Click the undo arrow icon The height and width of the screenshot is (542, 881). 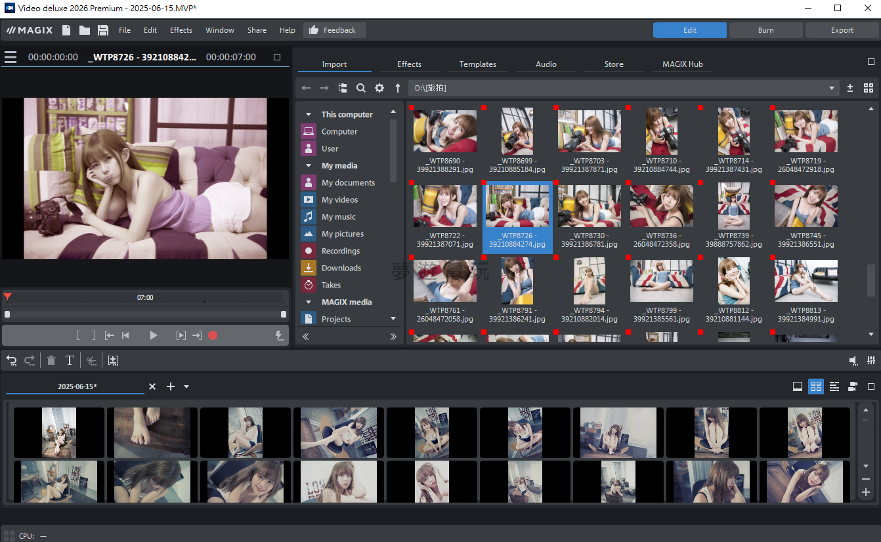coord(11,360)
